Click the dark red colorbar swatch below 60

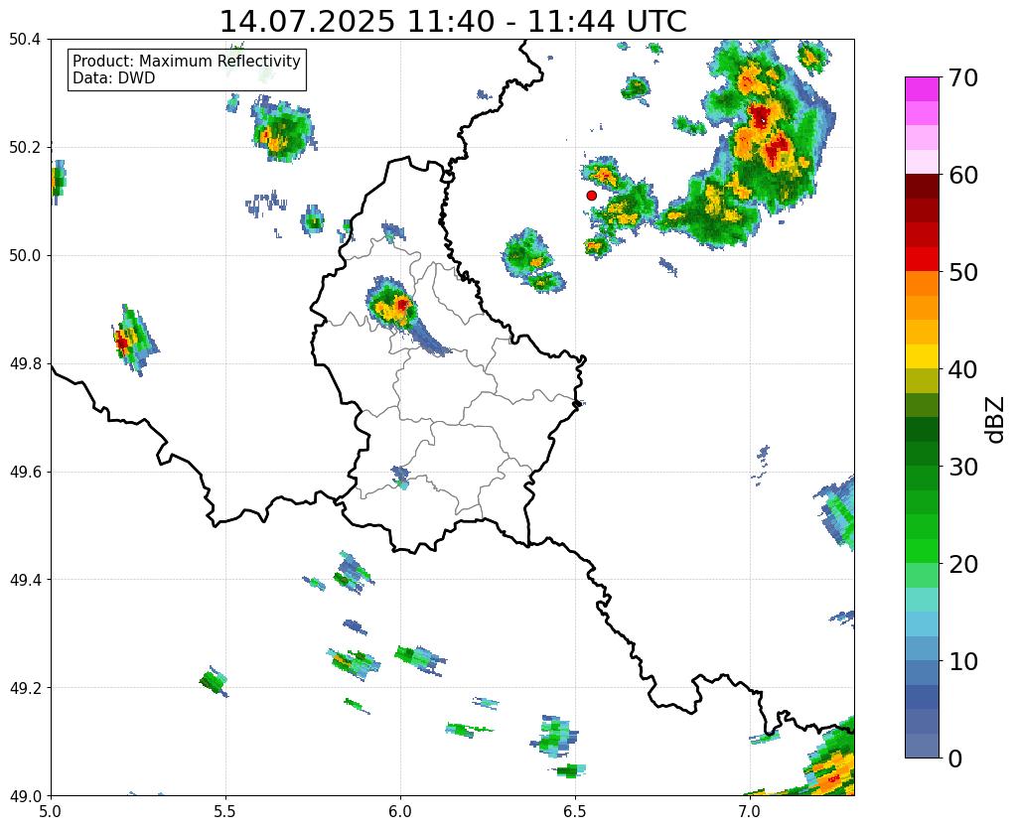pyautogui.click(x=922, y=186)
